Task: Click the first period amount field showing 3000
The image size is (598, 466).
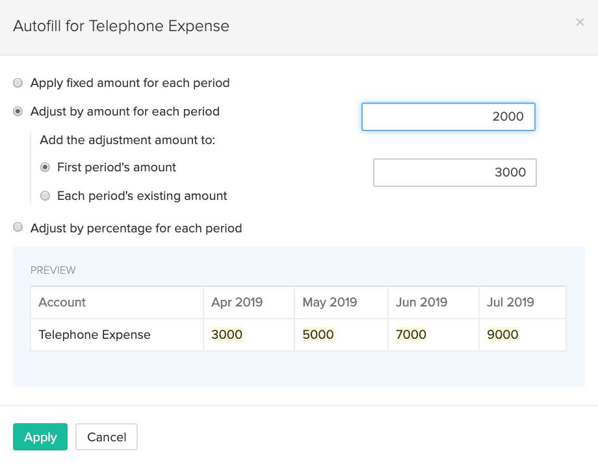Action: [454, 173]
